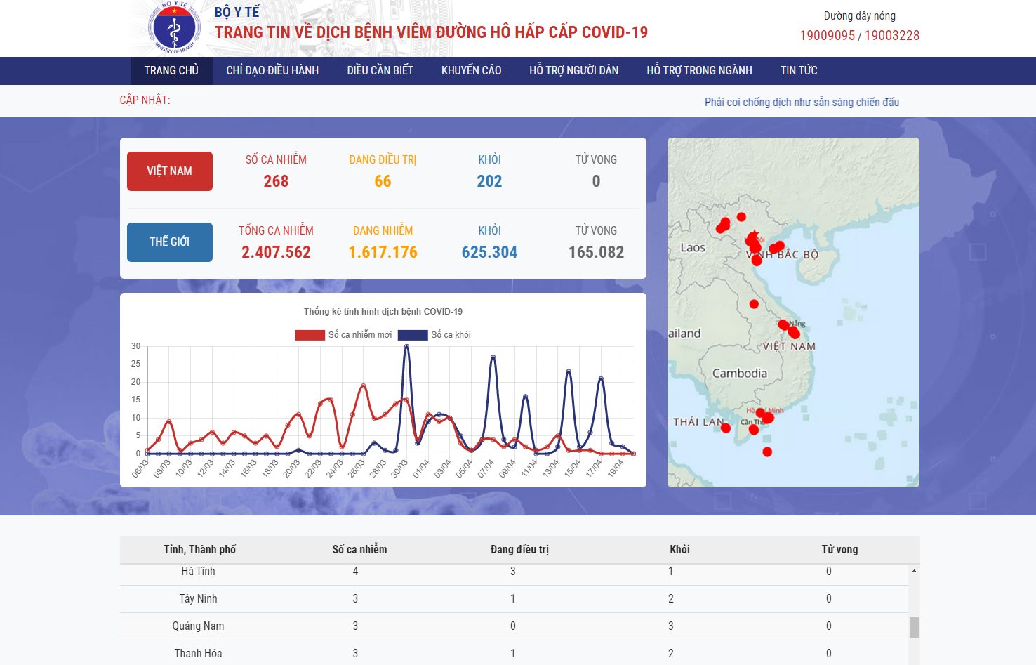Click the table scrollbar up arrow
This screenshot has height=665, width=1036.
(x=914, y=571)
